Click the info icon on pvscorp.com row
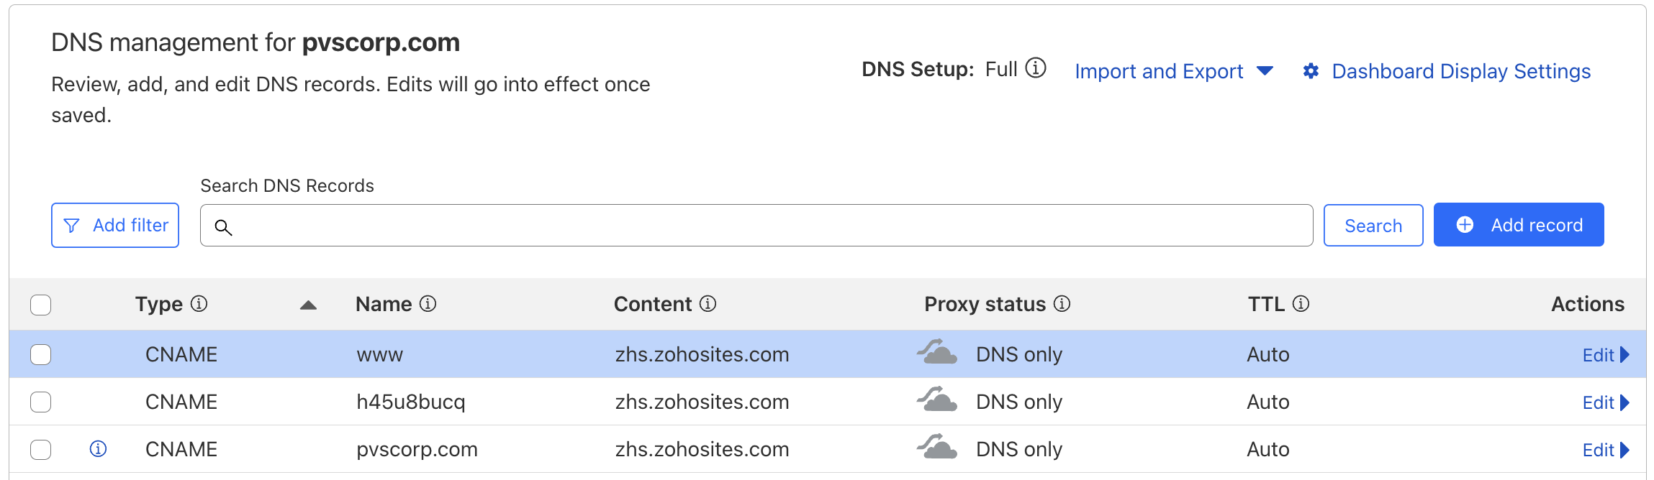Screen dimensions: 1654x480 (x=98, y=449)
